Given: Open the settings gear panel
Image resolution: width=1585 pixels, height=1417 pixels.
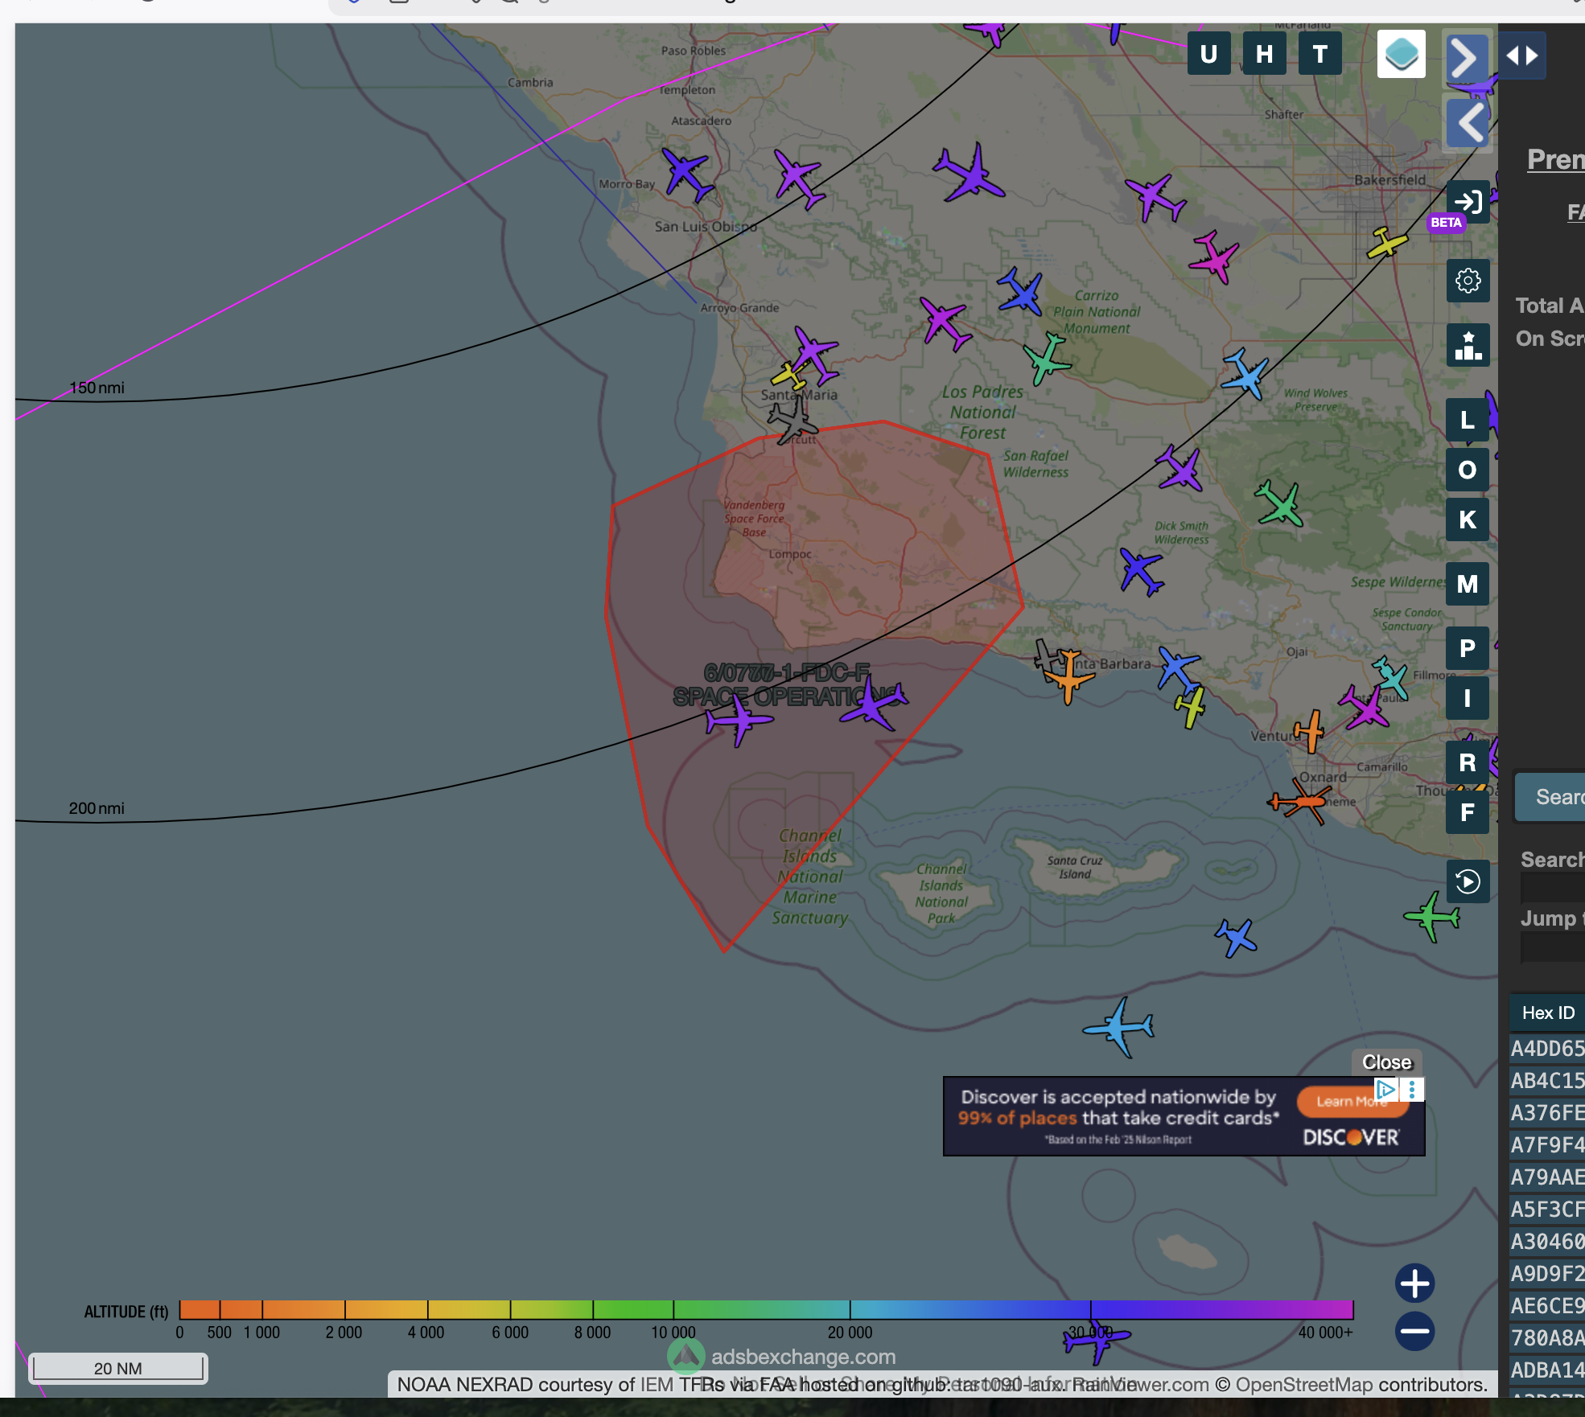Looking at the screenshot, I should tap(1468, 281).
